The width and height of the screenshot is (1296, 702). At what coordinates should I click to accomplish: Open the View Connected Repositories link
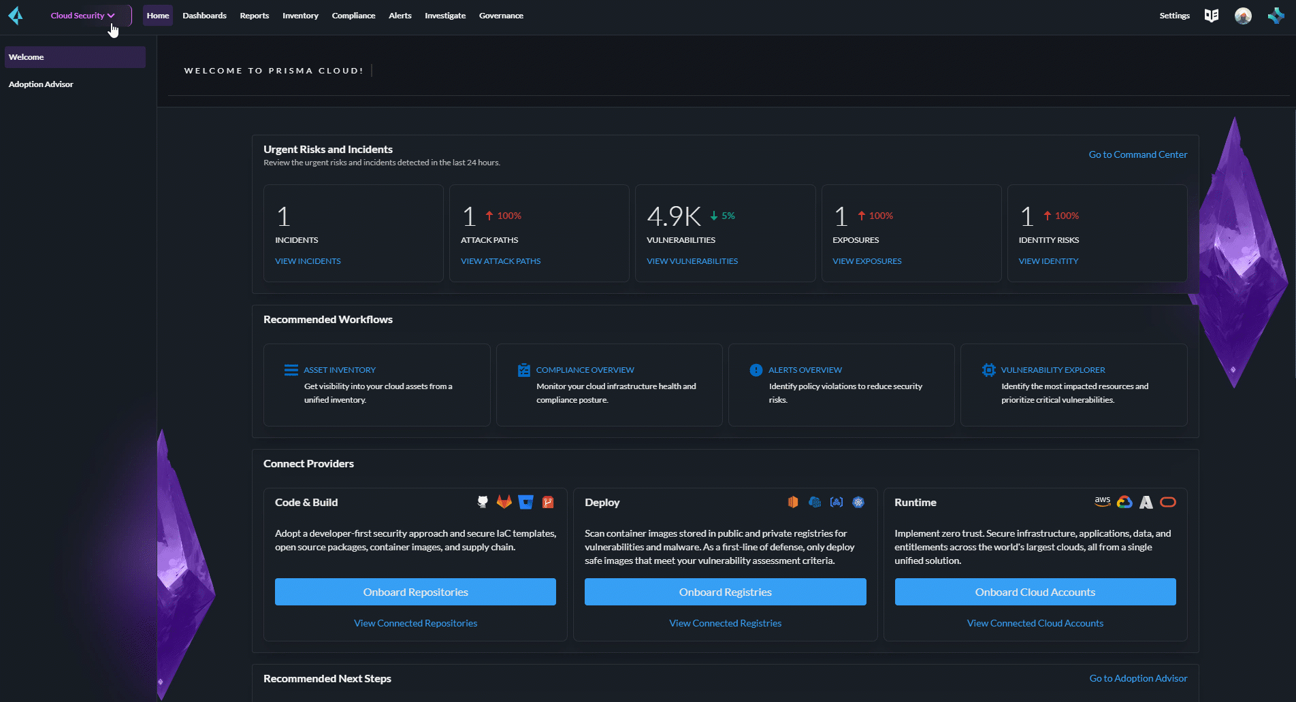415,623
